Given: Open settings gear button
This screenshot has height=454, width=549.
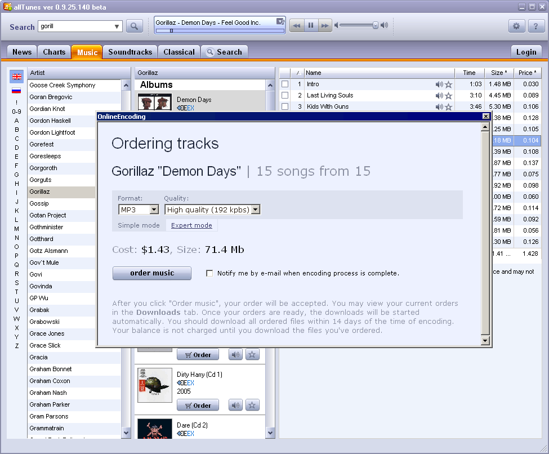Looking at the screenshot, I should coord(516,26).
